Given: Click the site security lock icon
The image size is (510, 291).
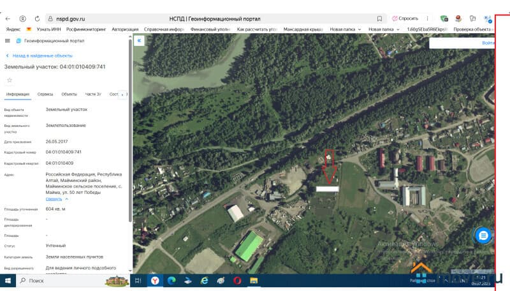Looking at the screenshot, I should (x=50, y=19).
